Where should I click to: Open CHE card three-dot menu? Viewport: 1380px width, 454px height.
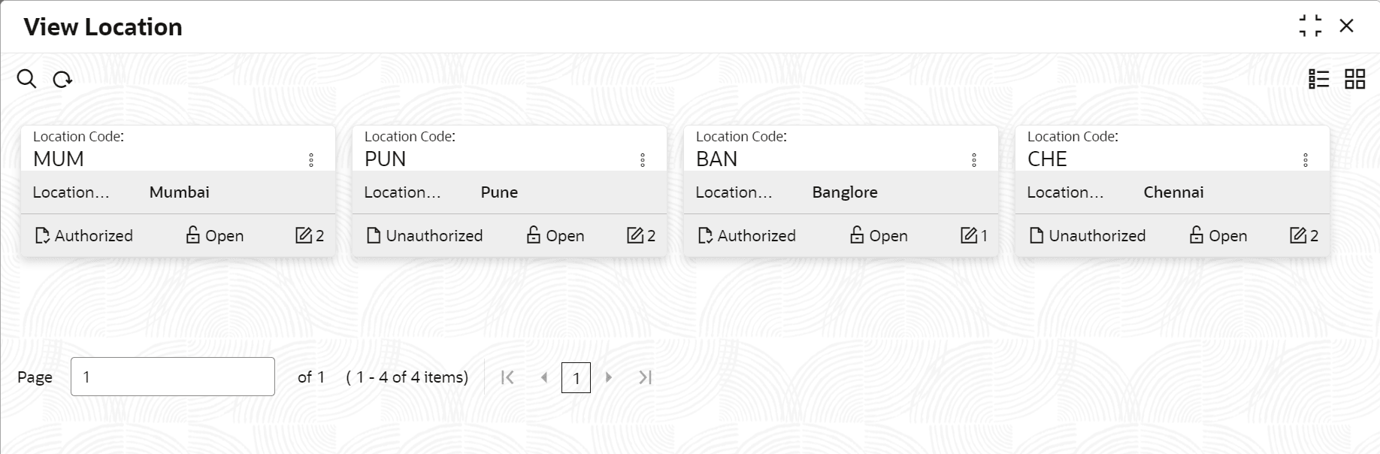click(1306, 160)
